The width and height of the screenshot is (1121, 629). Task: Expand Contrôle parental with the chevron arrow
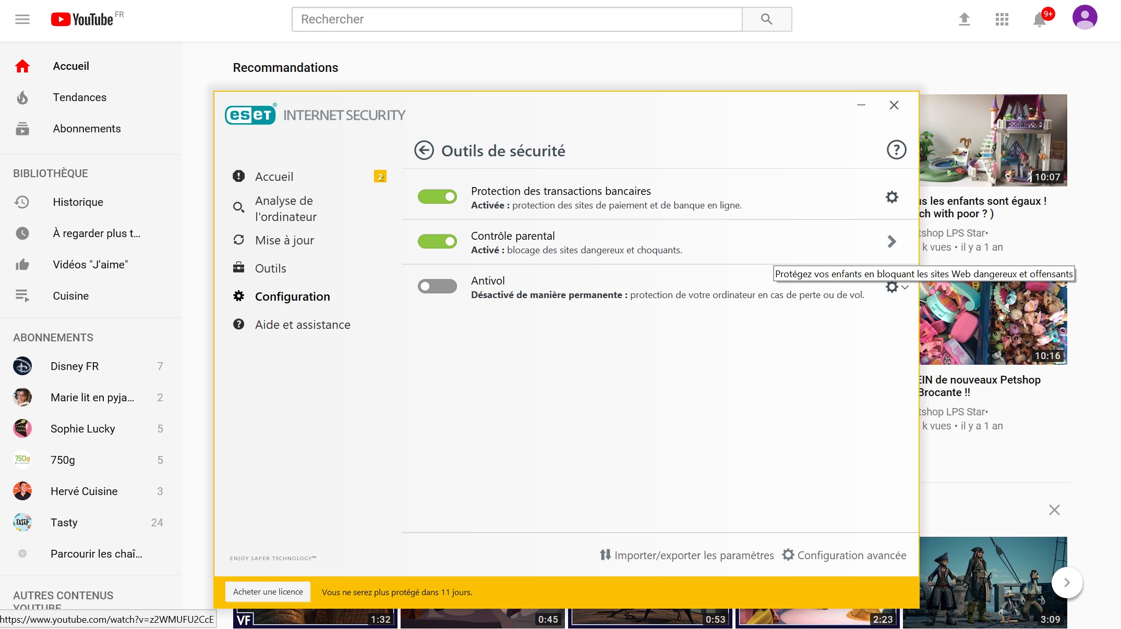click(891, 241)
